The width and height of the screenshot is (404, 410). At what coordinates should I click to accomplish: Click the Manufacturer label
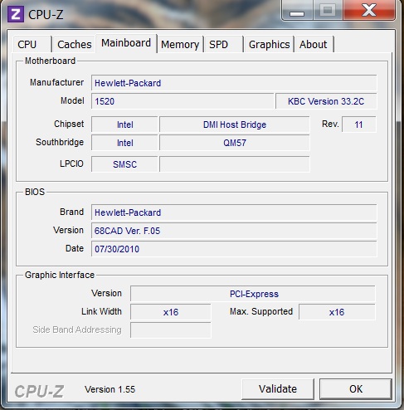[x=56, y=82]
